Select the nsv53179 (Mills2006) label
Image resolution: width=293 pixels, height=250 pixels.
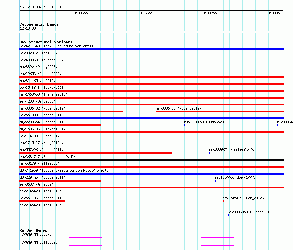tap(40, 163)
